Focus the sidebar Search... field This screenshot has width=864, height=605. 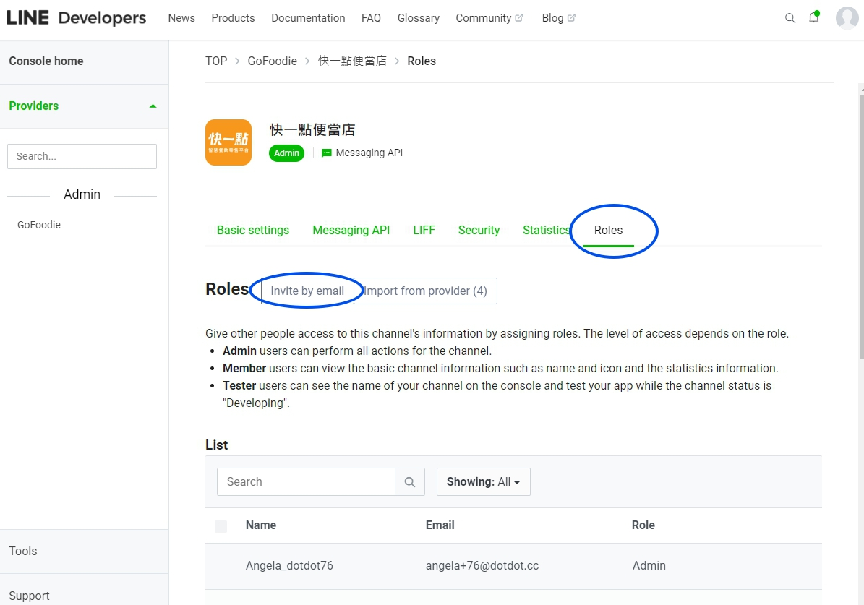pyautogui.click(x=82, y=156)
